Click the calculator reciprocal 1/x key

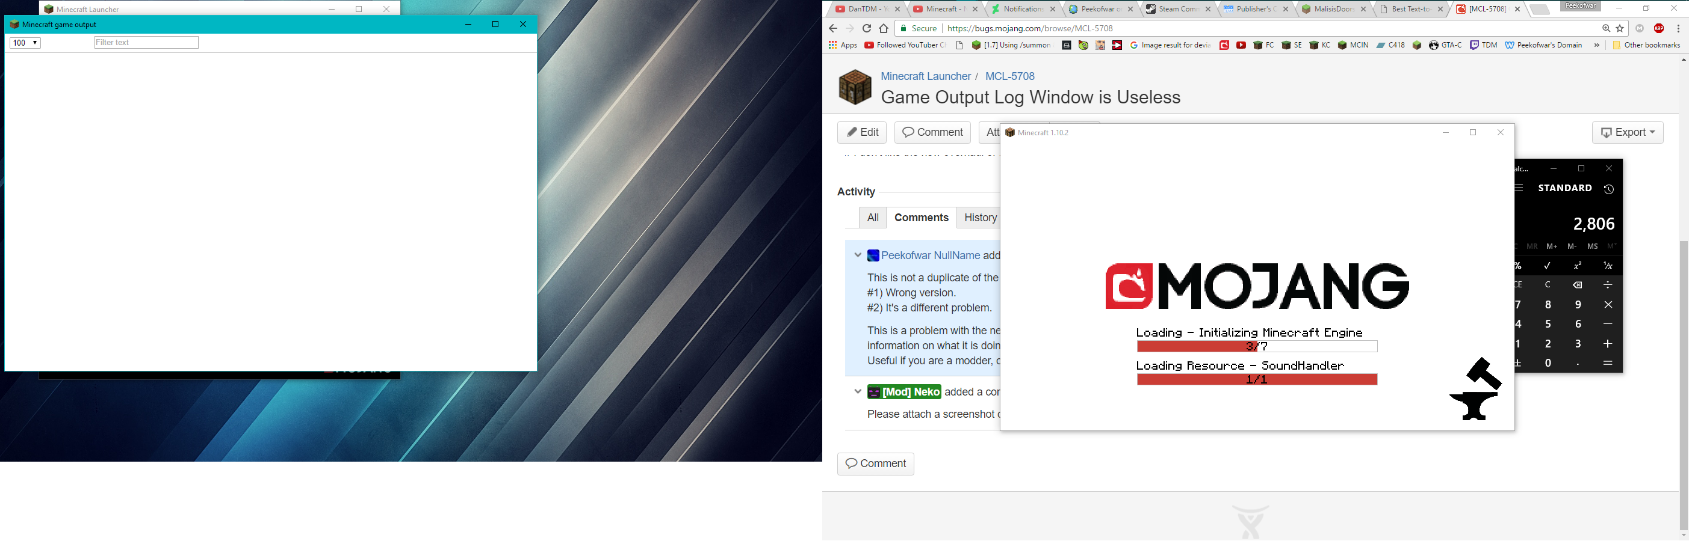[x=1608, y=265]
